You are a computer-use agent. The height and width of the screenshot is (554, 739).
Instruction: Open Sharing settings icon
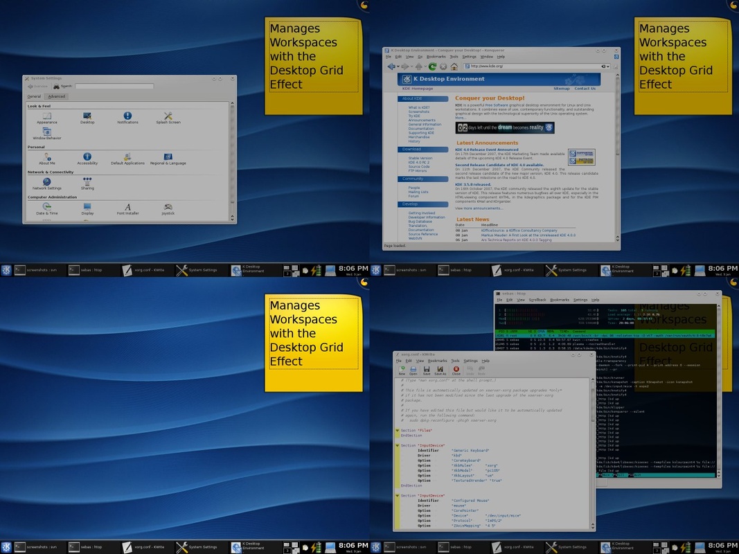87,184
